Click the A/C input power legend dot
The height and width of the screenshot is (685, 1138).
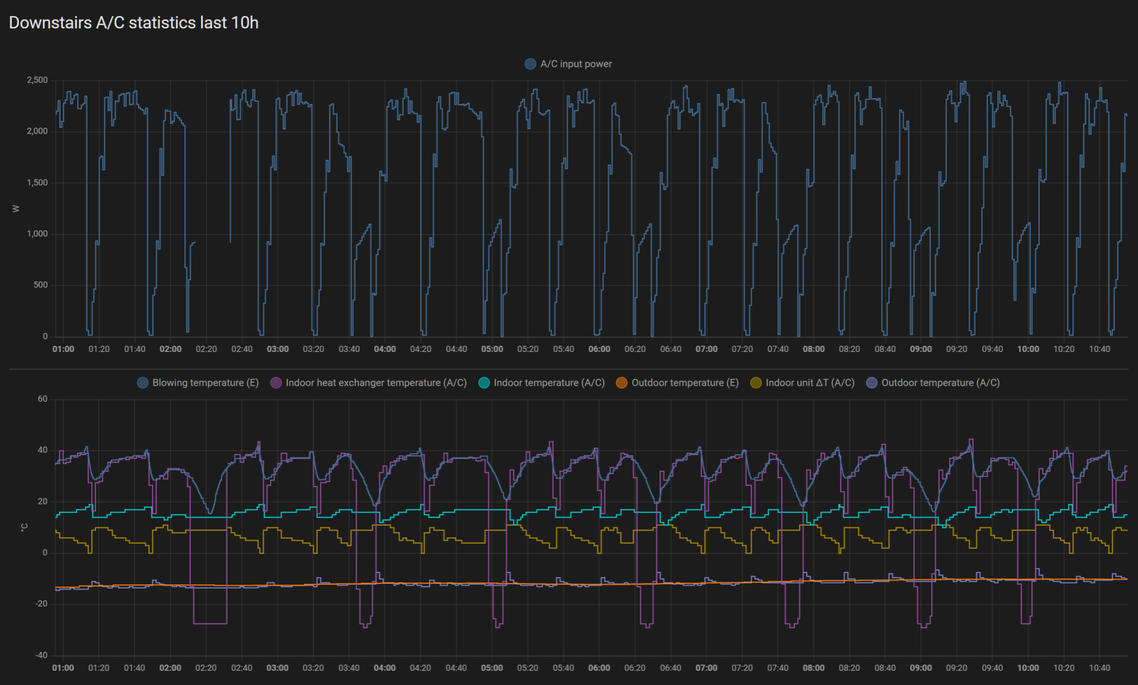(530, 64)
